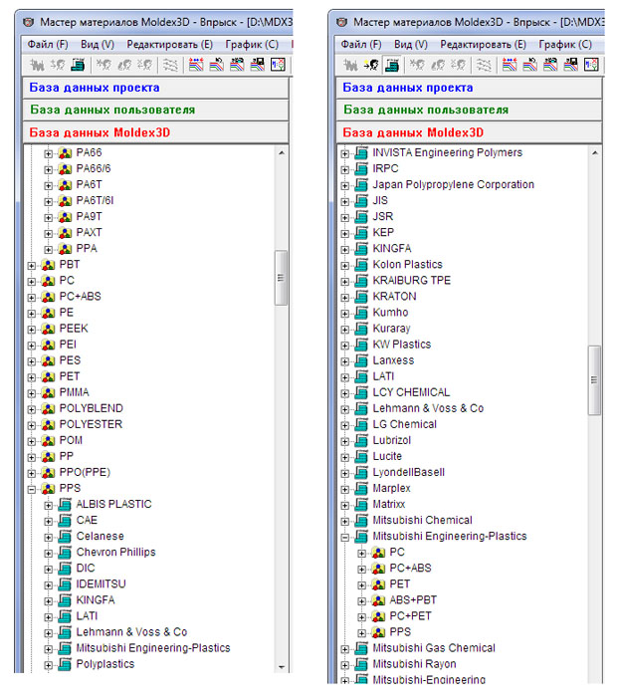618x697 pixels.
Task: Click the producer icon beside Celanese
Action: click(65, 537)
